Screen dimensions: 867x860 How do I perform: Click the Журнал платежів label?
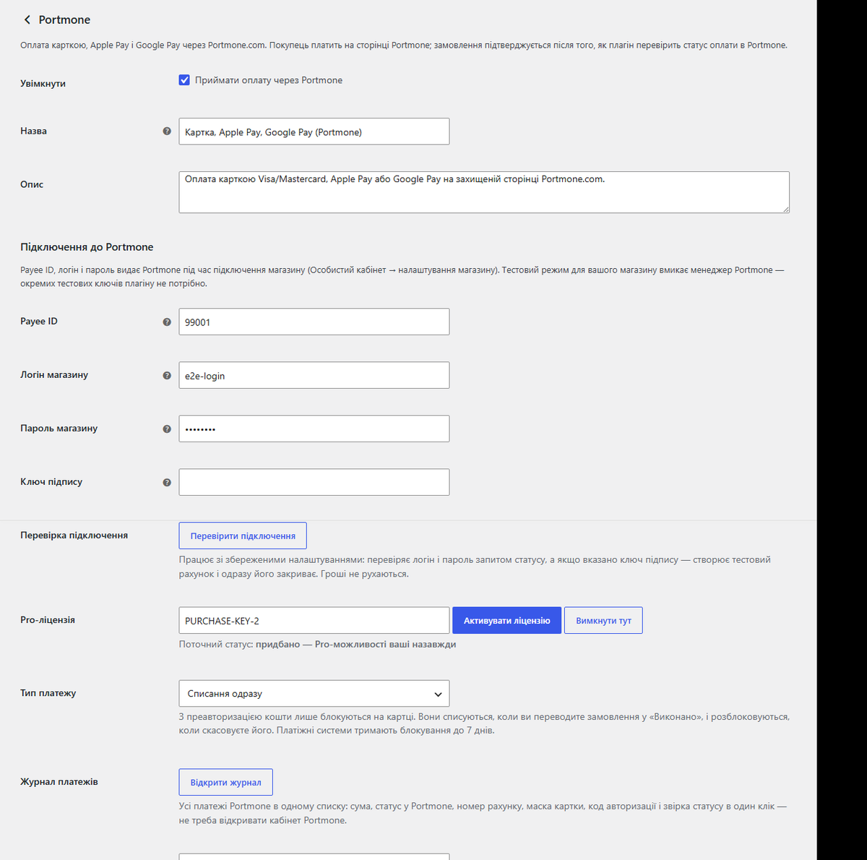(x=59, y=782)
